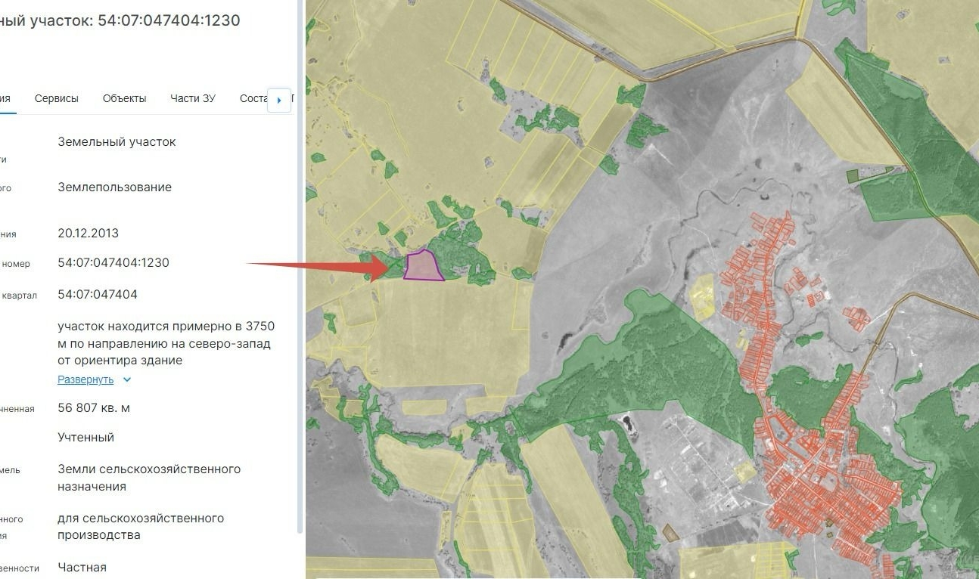Click the parcel title heading at top
This screenshot has width=979, height=579.
[x=121, y=20]
